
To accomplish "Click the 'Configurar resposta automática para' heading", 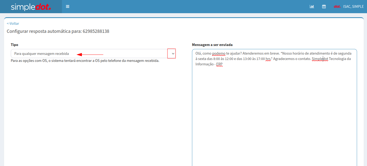I will click(x=44, y=31).
